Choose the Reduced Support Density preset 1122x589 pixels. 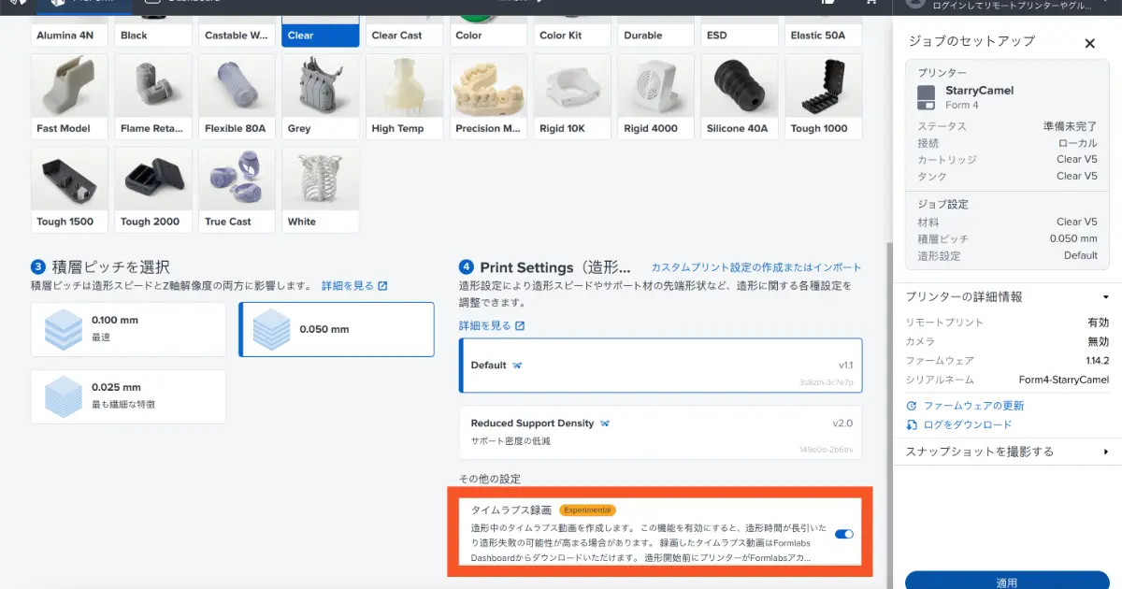[661, 432]
